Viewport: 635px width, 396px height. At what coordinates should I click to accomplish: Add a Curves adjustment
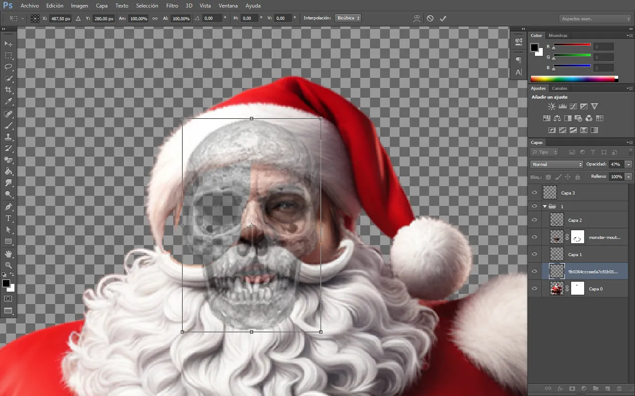click(573, 106)
